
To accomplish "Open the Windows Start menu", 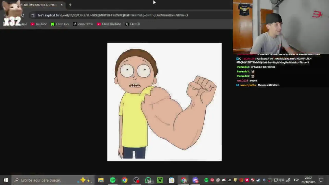I will [x=6, y=180].
